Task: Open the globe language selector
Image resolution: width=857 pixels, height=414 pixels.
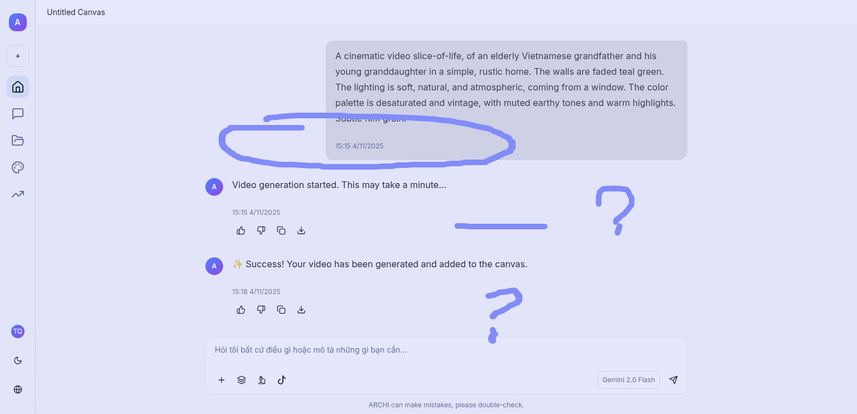Action: [18, 389]
